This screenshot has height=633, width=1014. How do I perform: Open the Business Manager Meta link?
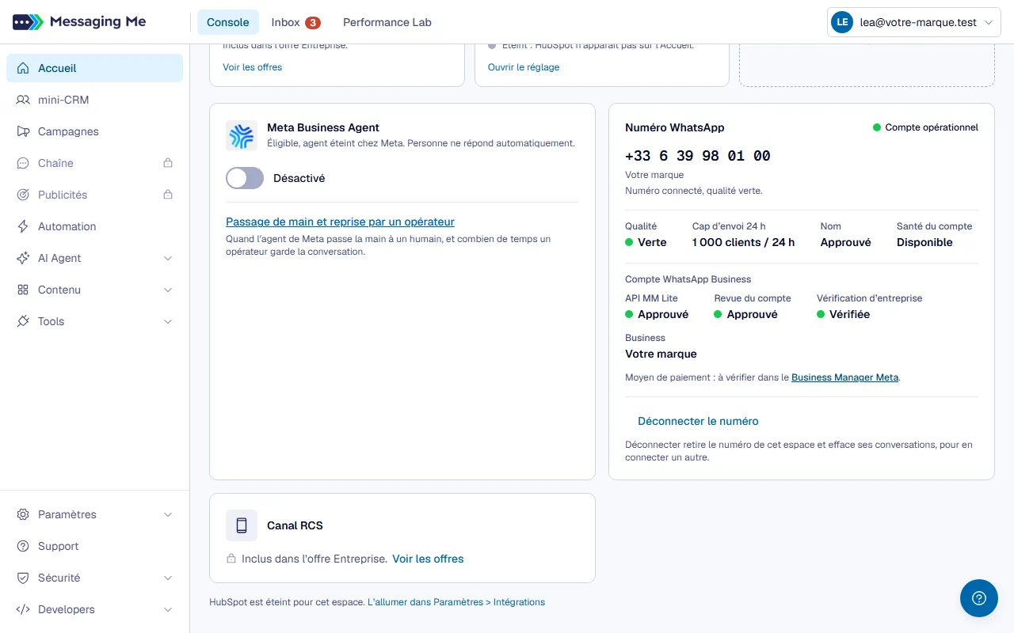[x=844, y=377]
